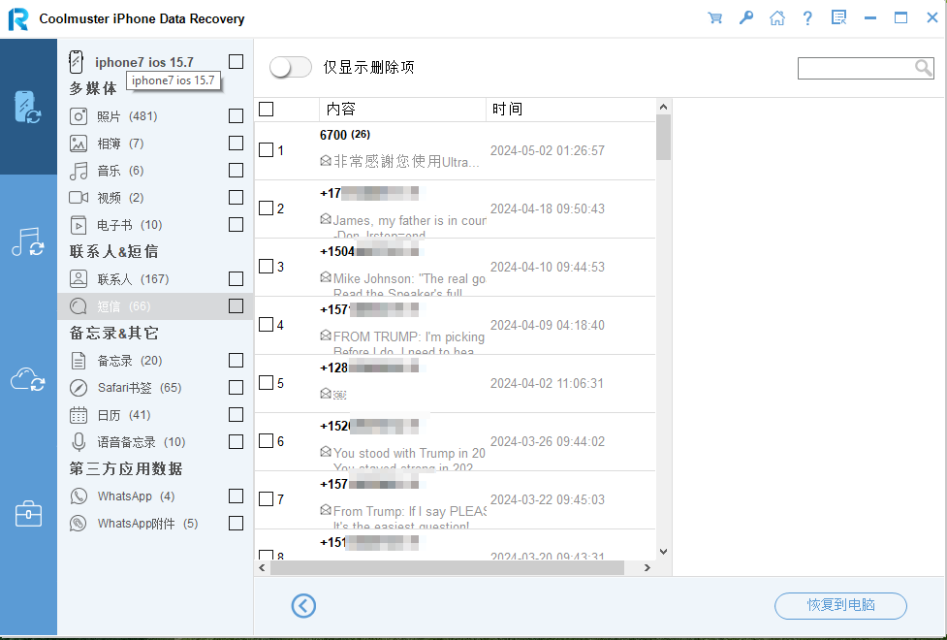Select the recover from iTunes backup sidebar icon

click(x=28, y=242)
